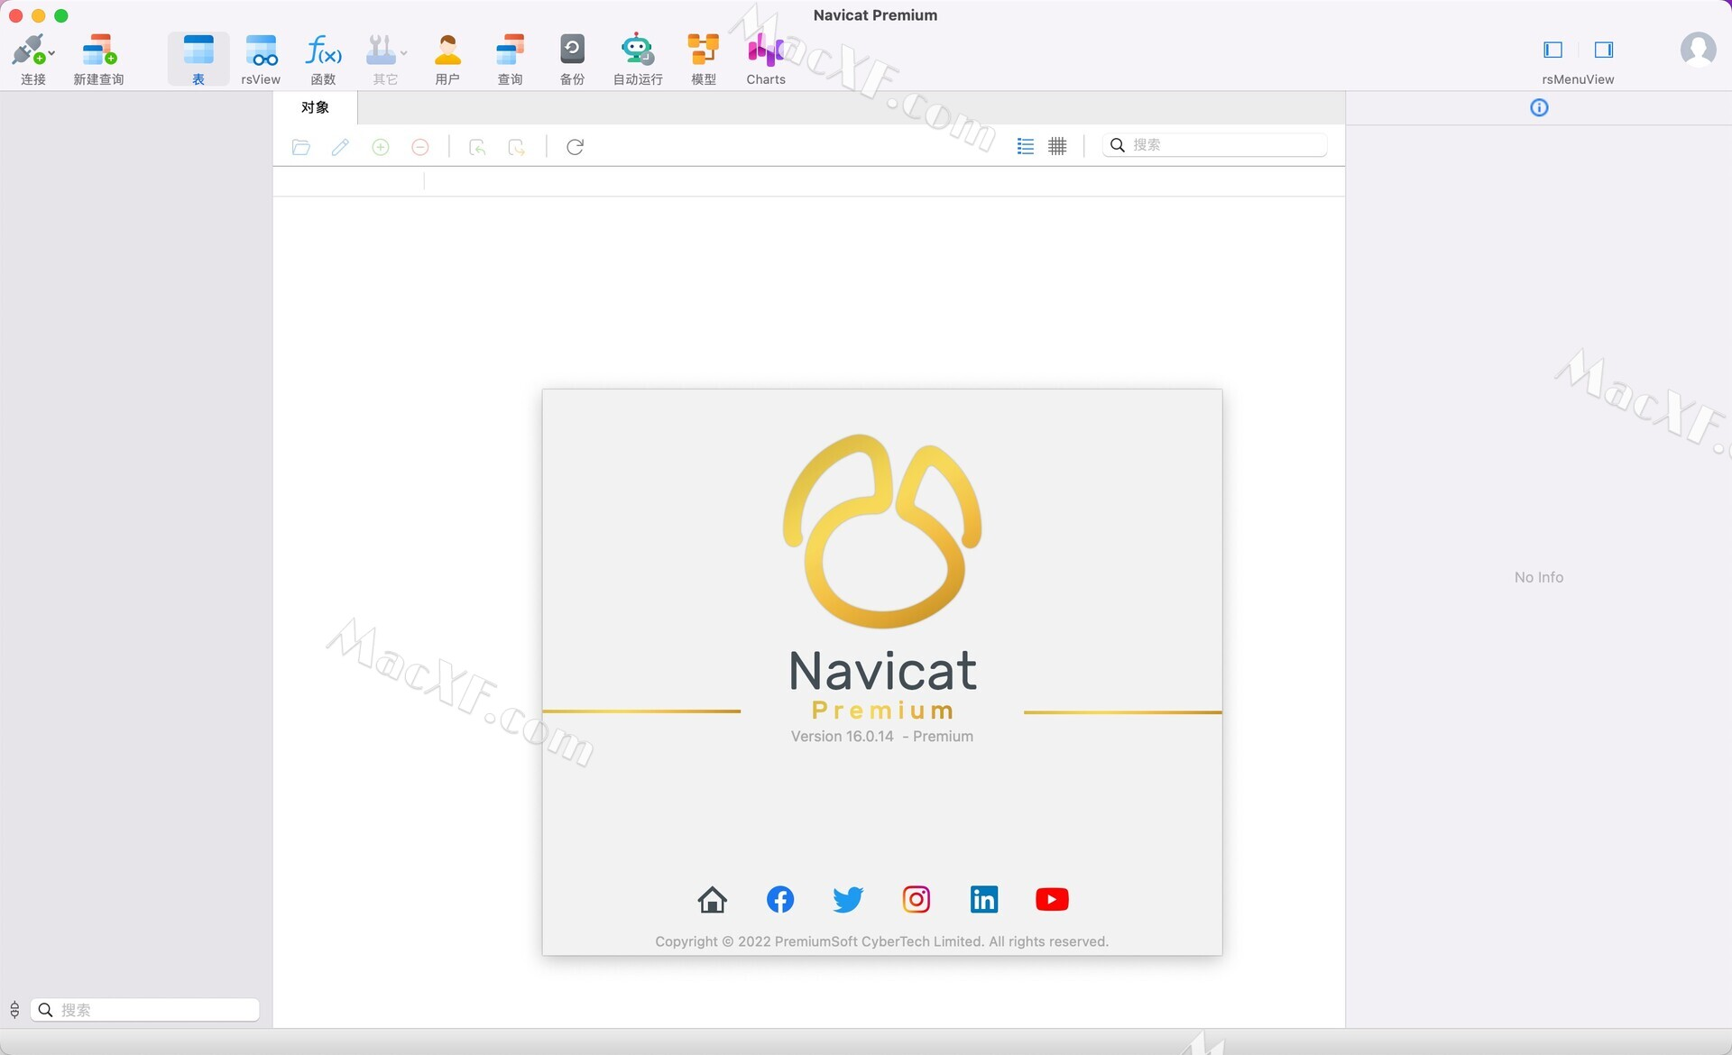
Task: Open the 连接 dropdown arrow
Action: coord(51,53)
